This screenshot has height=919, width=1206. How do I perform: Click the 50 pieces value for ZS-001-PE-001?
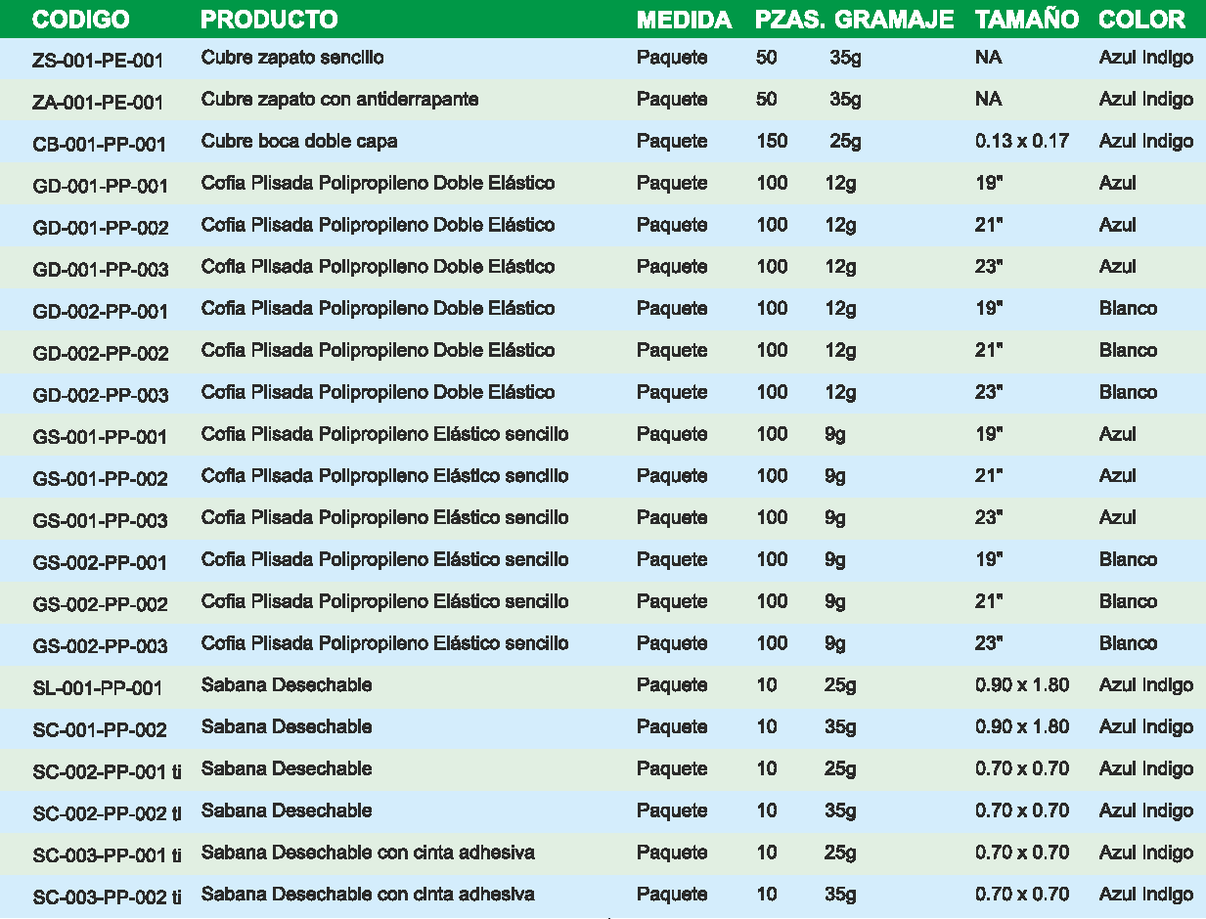point(767,58)
